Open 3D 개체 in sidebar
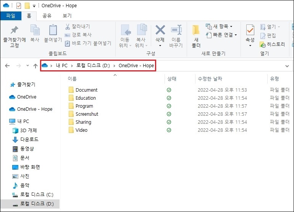 24,130
